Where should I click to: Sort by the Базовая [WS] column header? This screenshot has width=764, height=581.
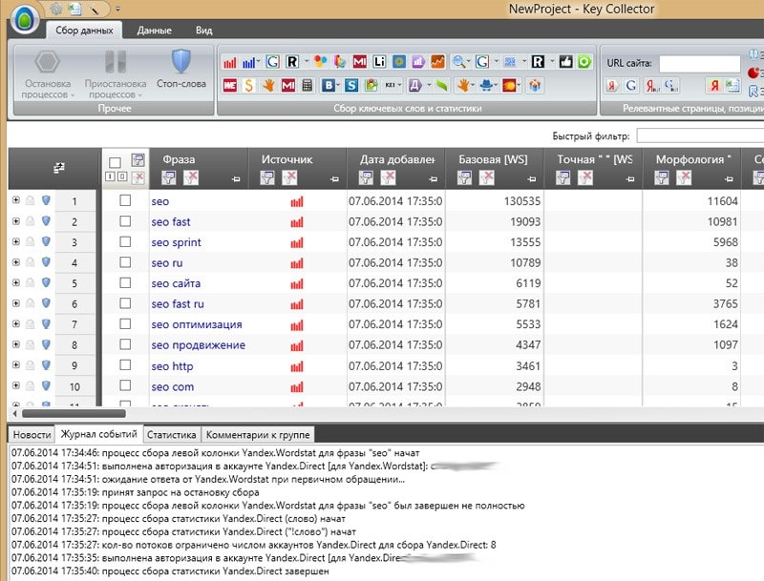[x=493, y=159]
